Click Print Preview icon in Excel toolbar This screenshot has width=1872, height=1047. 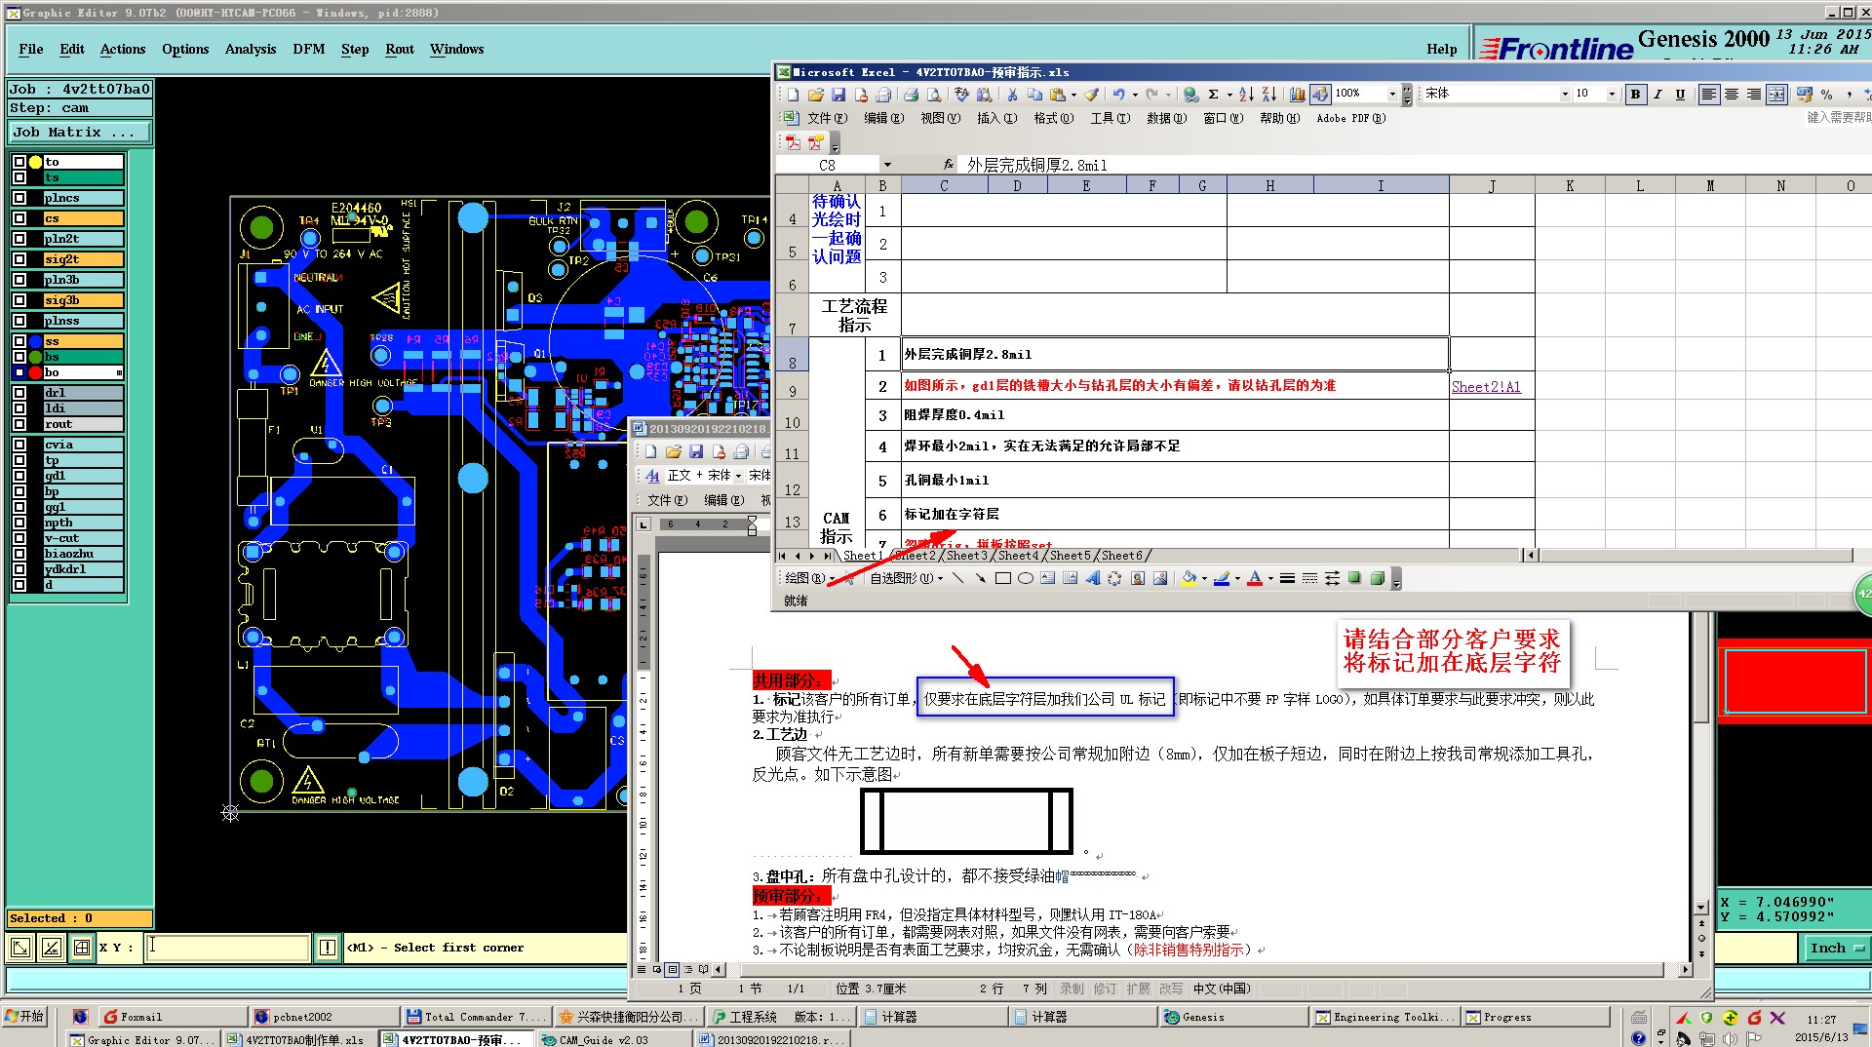[x=933, y=95]
